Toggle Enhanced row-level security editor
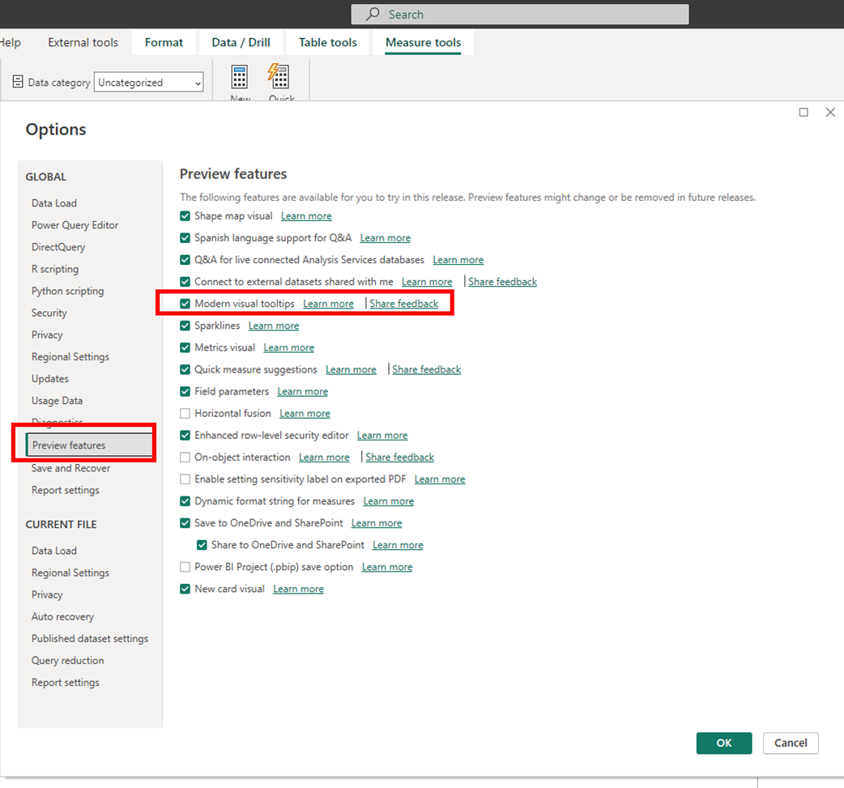The image size is (844, 788). [x=185, y=436]
